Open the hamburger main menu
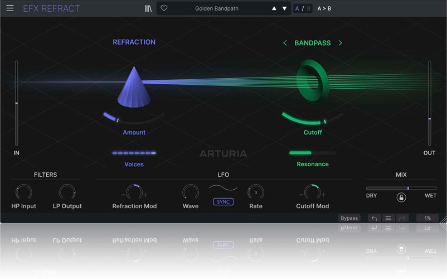This screenshot has width=447, height=279. (x=10, y=8)
